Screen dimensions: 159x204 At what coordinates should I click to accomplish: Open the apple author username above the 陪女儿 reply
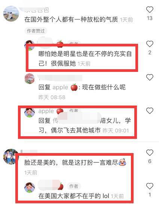point(46,111)
